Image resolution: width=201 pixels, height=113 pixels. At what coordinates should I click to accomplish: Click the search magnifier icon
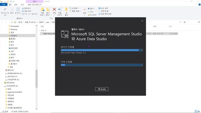point(199,22)
